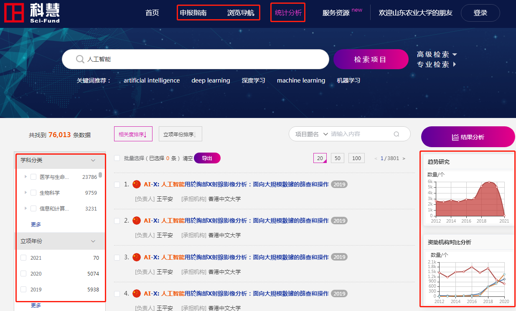The image size is (516, 311).
Task: Go to next results page arrow
Action: [404, 158]
